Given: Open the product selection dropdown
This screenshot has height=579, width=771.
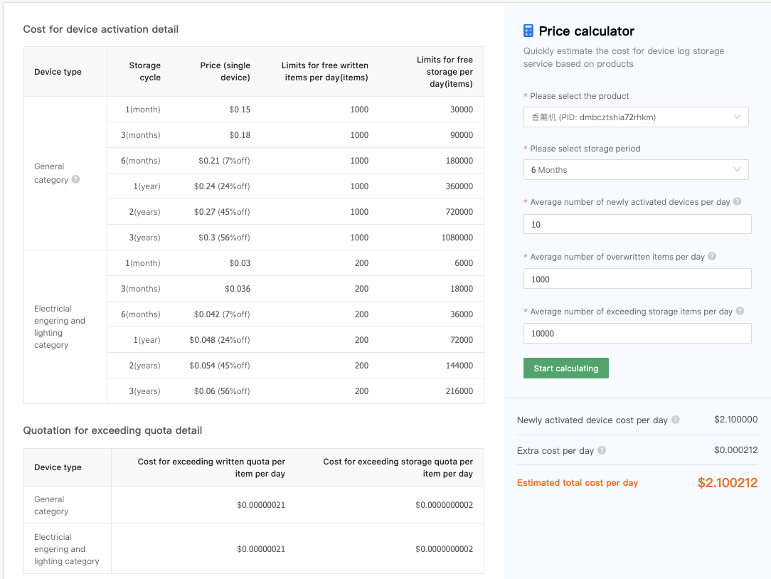Looking at the screenshot, I should [636, 117].
